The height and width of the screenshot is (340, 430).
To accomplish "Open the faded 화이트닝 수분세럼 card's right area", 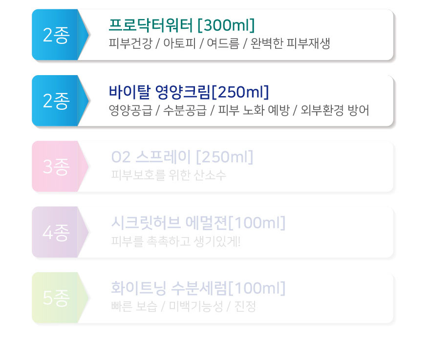I will tap(340, 298).
